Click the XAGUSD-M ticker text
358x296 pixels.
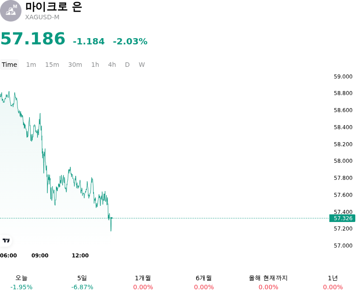click(42, 17)
